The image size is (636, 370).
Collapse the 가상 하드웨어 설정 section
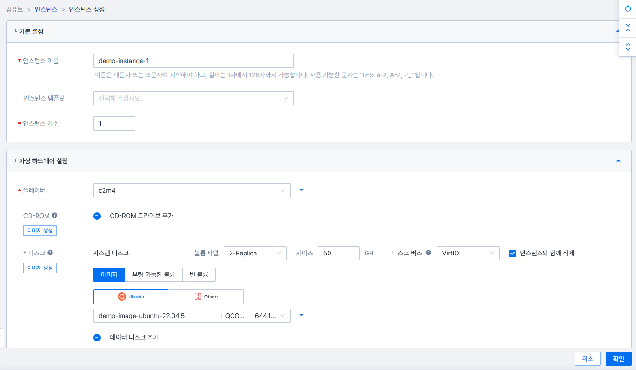click(x=618, y=160)
